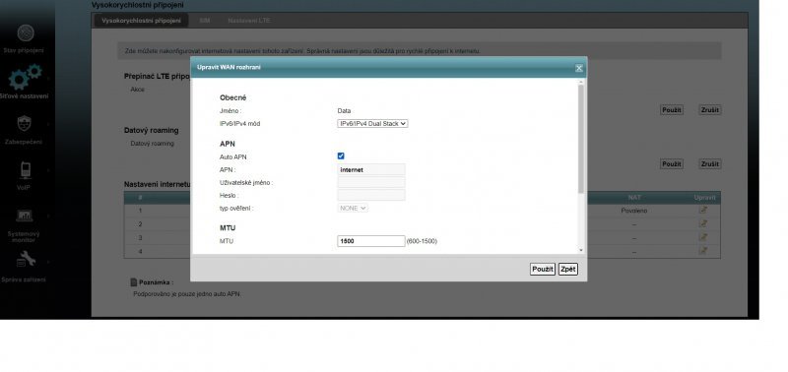Open Síťové nastavení gears icon

point(25,77)
